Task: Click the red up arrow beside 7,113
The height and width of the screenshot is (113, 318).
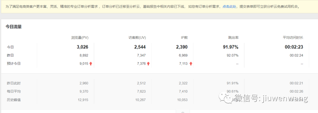Action: pos(191,64)
